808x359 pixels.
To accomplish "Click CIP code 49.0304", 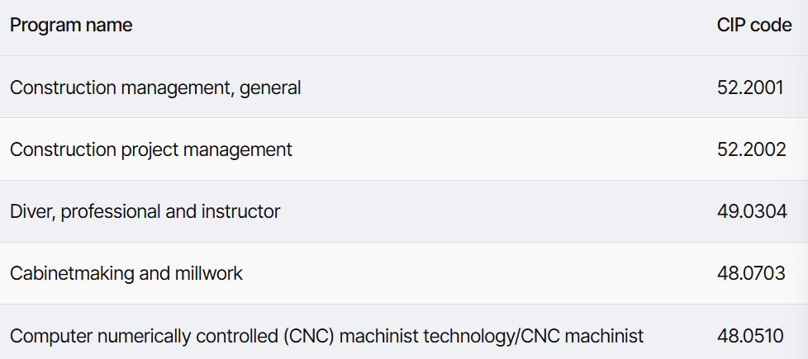I will coord(752,211).
